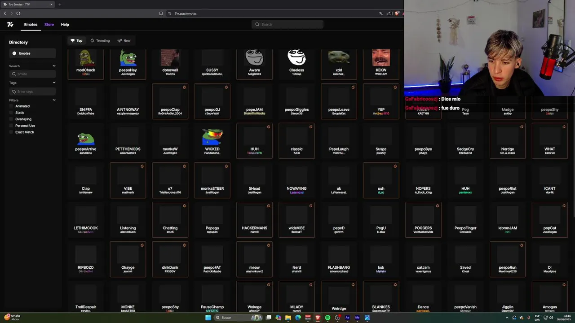Click the sprout icon beside New
The width and height of the screenshot is (575, 323).
tap(119, 40)
